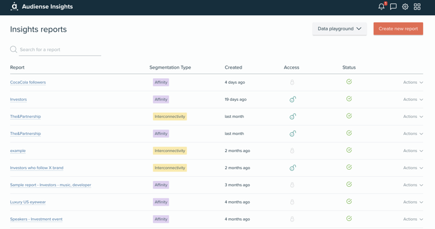
Task: Open Sample report - Investors - music, developer
Action: click(x=51, y=185)
